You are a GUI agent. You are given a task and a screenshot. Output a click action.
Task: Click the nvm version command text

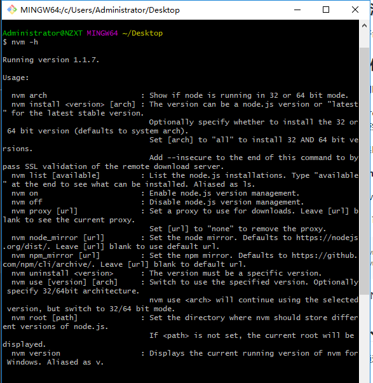(36, 353)
